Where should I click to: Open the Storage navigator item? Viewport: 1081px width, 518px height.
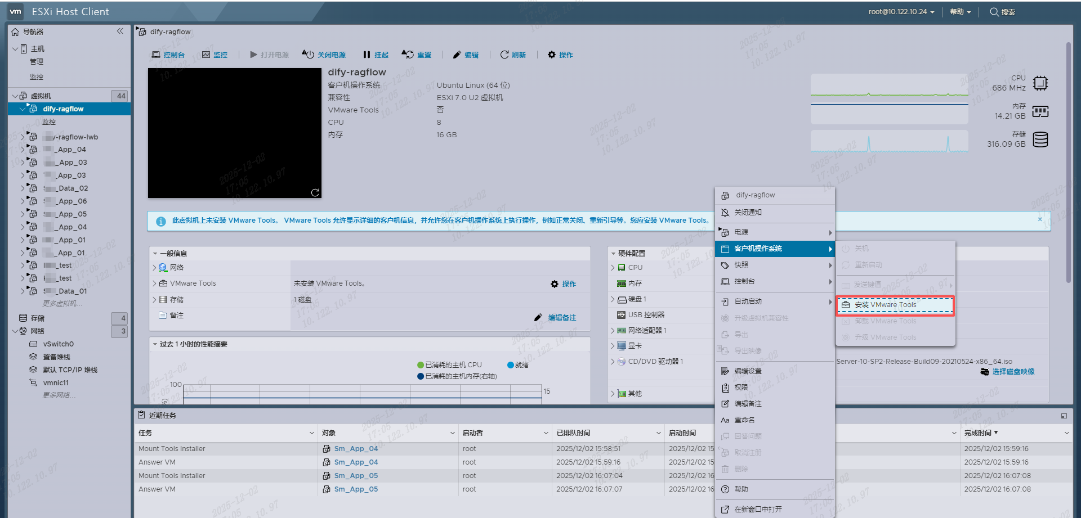(37, 318)
